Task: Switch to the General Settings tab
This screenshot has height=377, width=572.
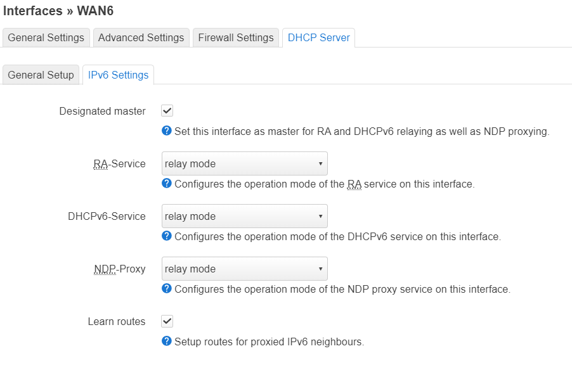Action: click(x=46, y=37)
